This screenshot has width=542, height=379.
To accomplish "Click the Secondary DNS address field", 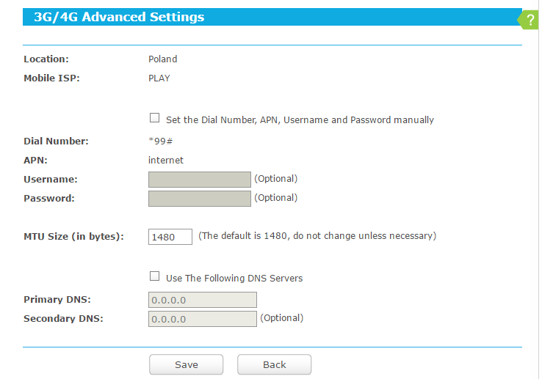I will [203, 319].
